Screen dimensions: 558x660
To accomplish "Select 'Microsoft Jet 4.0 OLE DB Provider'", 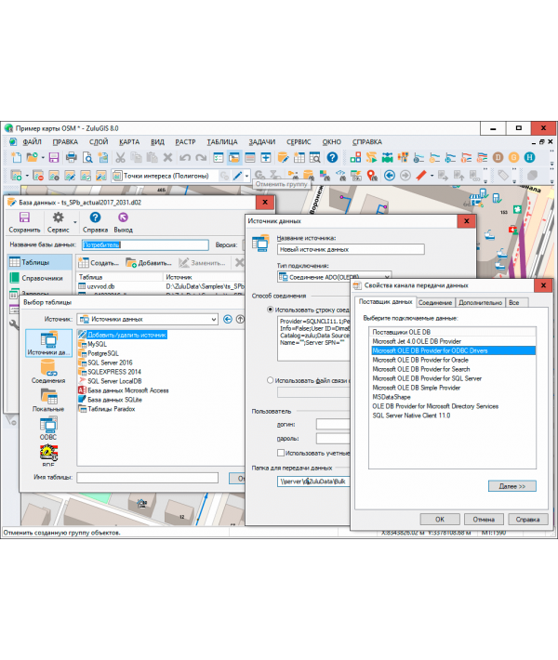I will point(417,341).
